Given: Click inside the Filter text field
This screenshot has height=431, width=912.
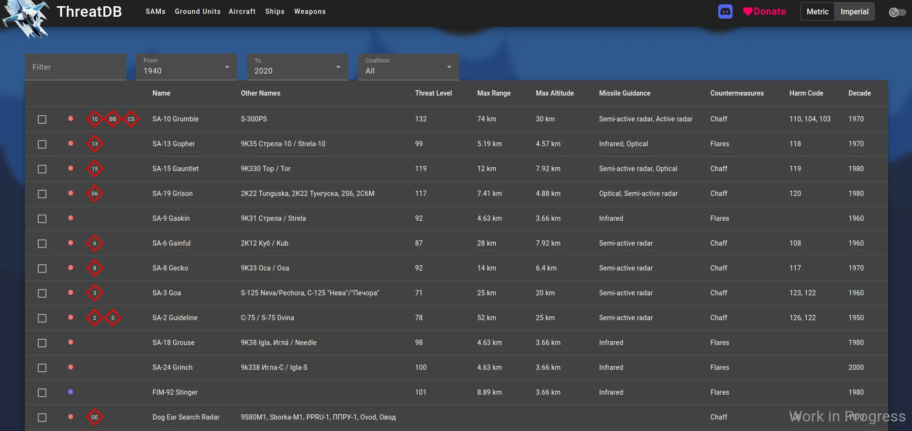Looking at the screenshot, I should click(76, 67).
